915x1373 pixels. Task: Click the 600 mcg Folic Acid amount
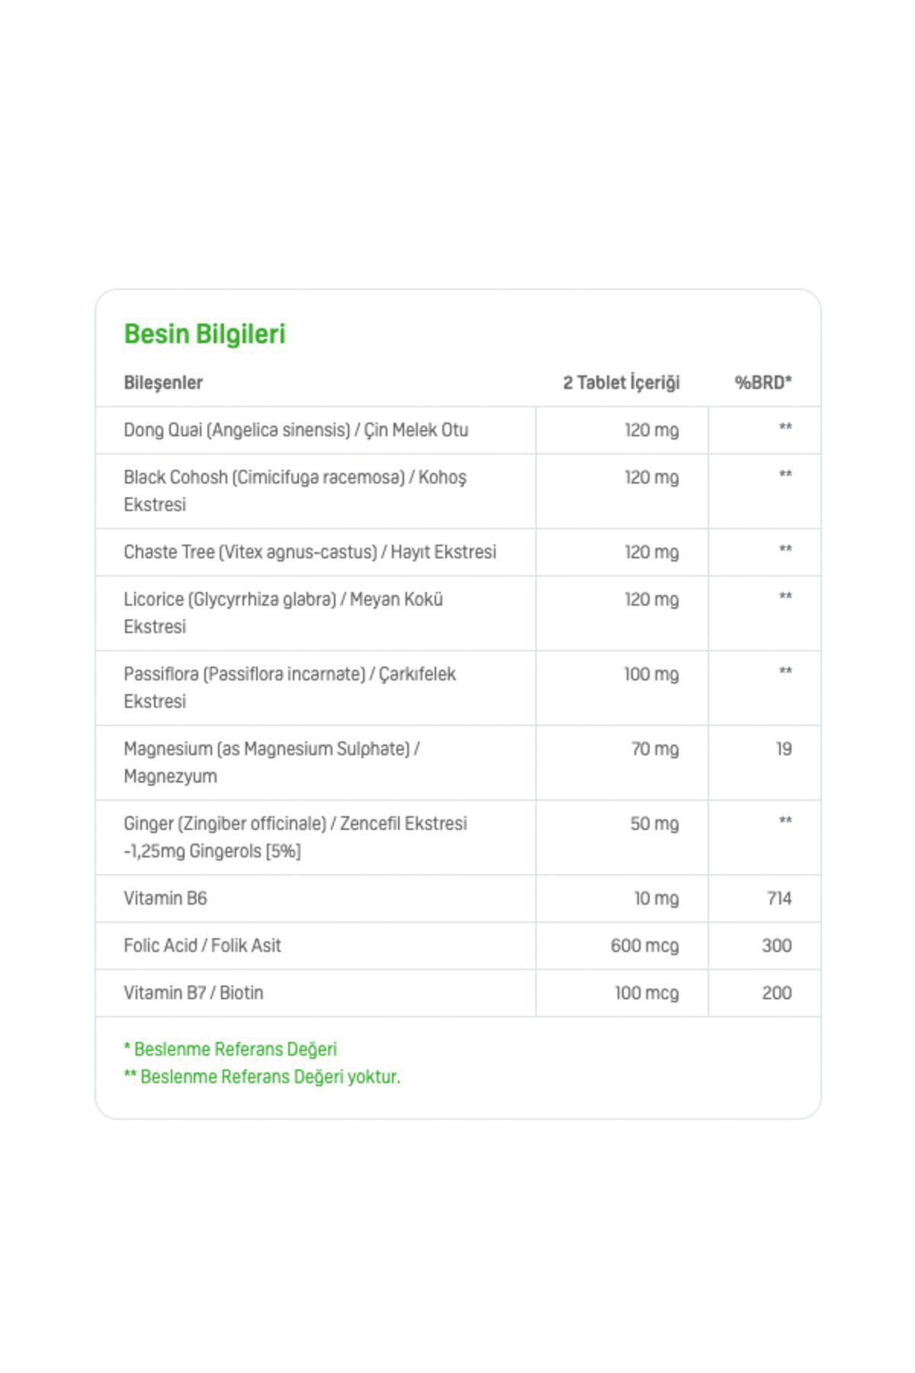(x=644, y=946)
